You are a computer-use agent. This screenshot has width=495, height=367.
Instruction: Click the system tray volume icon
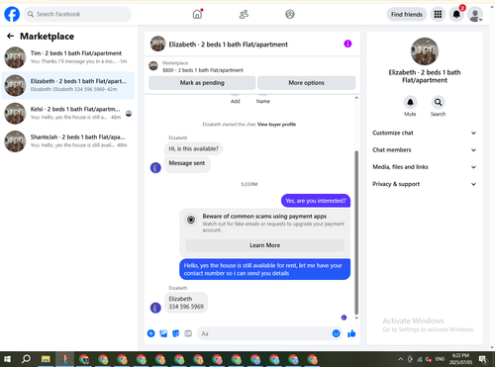429,359
